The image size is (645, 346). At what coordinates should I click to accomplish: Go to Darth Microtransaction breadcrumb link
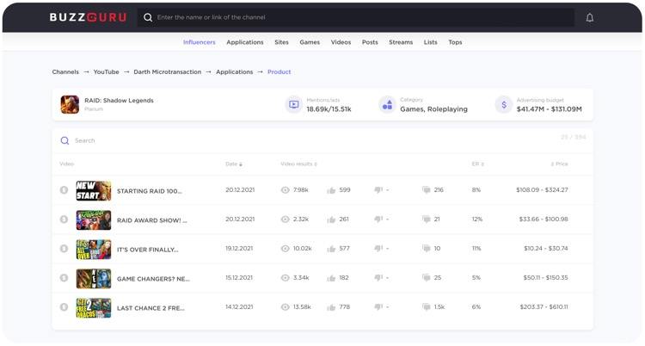[168, 71]
